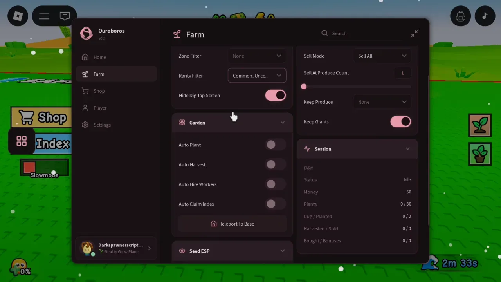Open the Darkspawnerscript profile card
501x282 pixels.
116,248
